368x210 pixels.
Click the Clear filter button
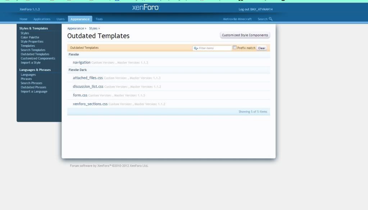click(x=262, y=48)
